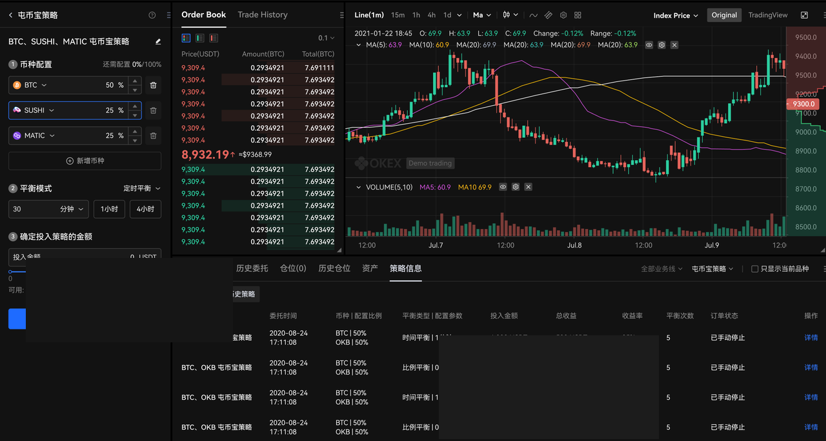Open the 仓位(0) tab
Image resolution: width=826 pixels, height=441 pixels.
point(293,268)
